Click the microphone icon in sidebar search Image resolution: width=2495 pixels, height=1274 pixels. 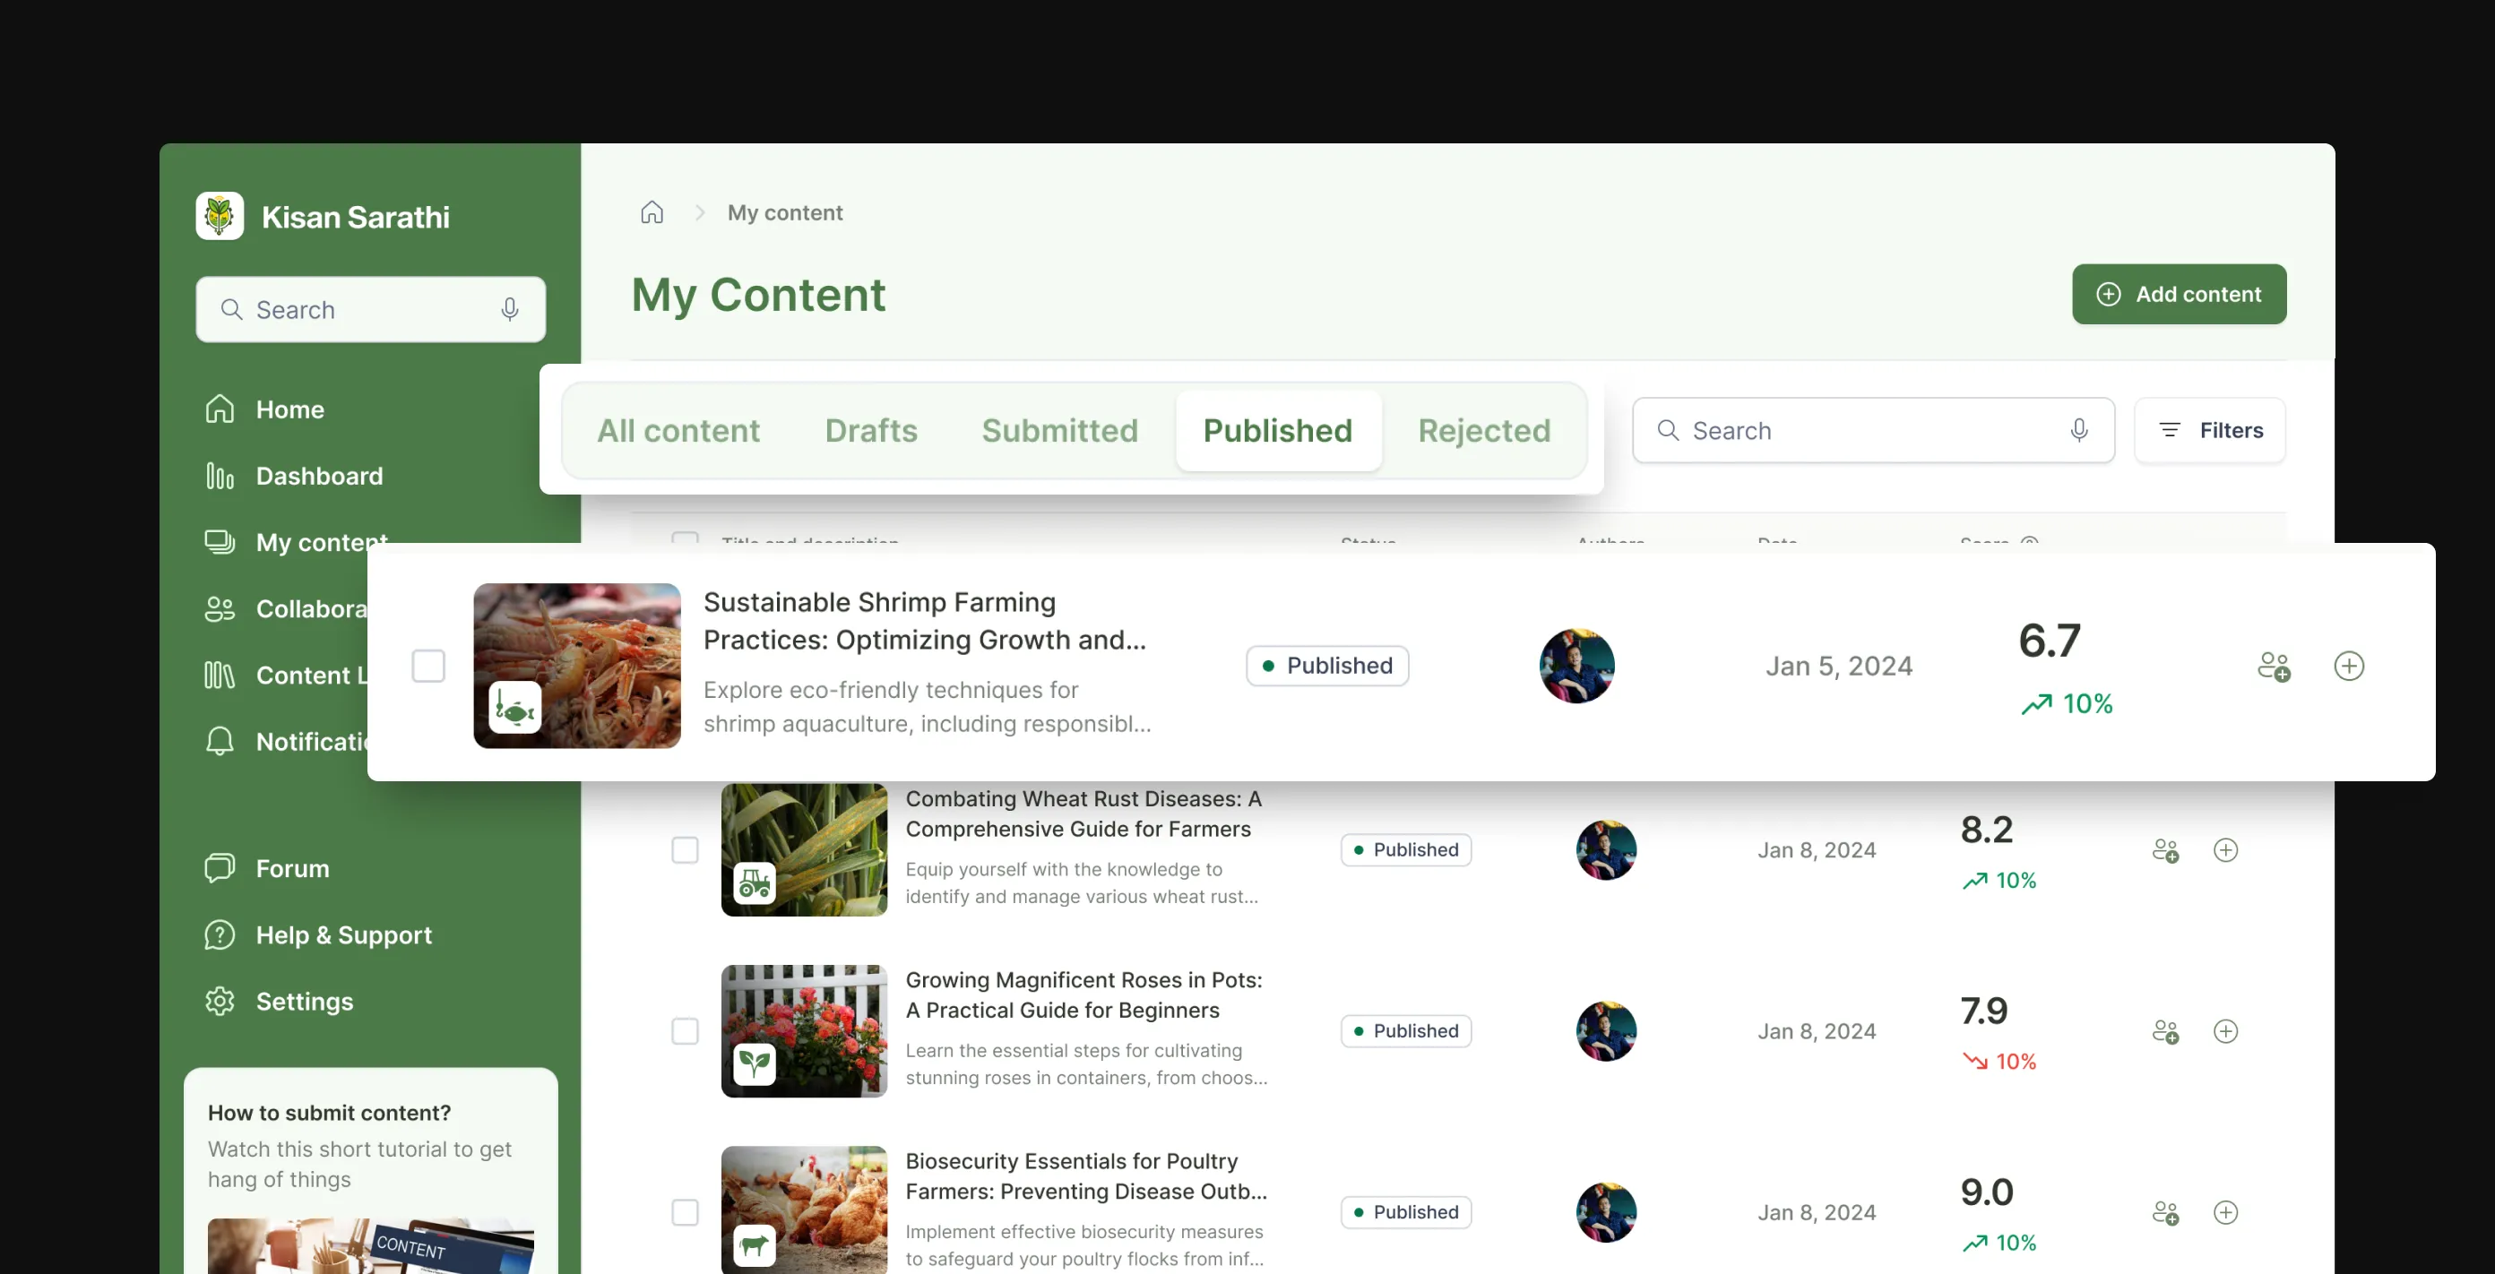tap(509, 310)
